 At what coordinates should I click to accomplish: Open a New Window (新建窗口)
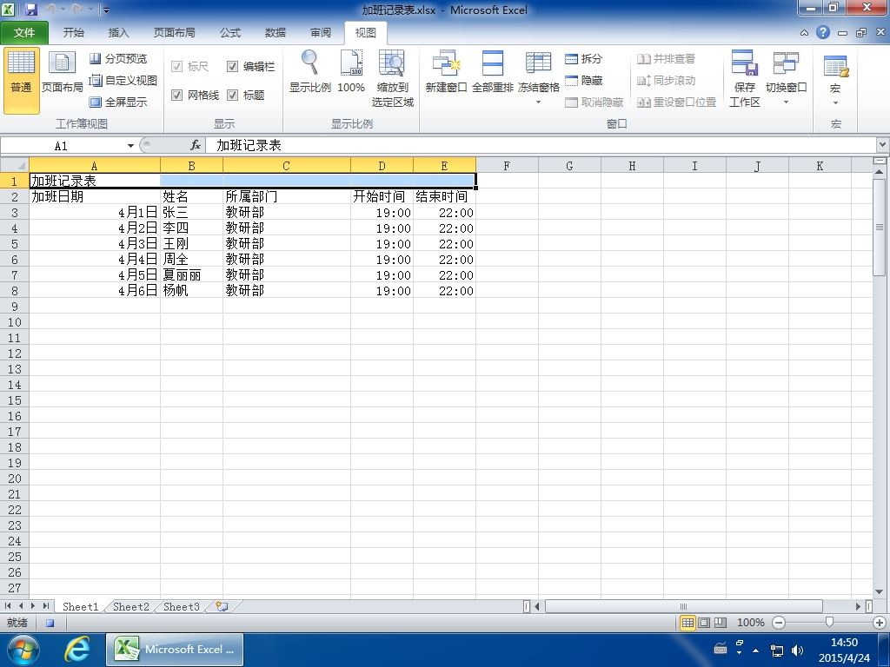[x=446, y=71]
